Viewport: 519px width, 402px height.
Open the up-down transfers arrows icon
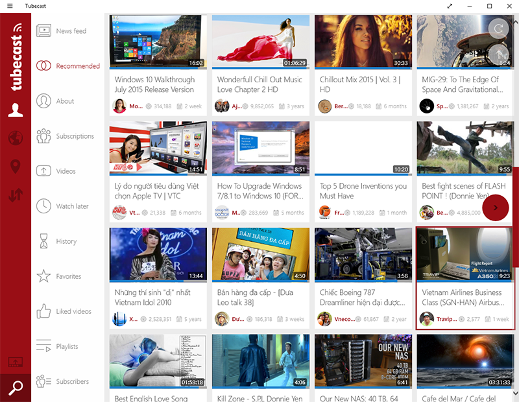tap(16, 194)
